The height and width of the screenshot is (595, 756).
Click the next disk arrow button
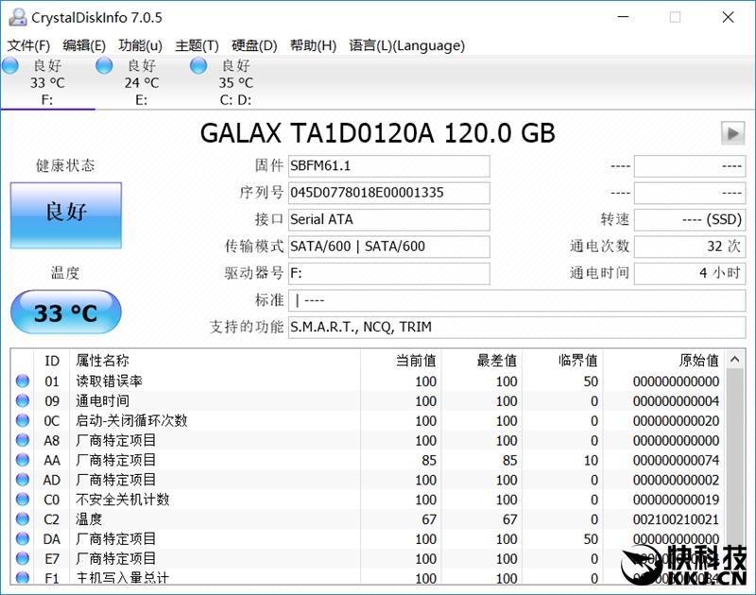(x=733, y=133)
